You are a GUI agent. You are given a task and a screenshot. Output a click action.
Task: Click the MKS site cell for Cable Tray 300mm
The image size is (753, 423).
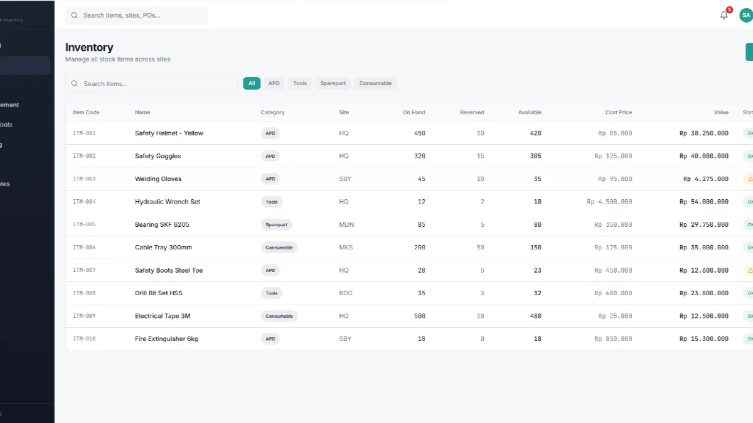[346, 248]
